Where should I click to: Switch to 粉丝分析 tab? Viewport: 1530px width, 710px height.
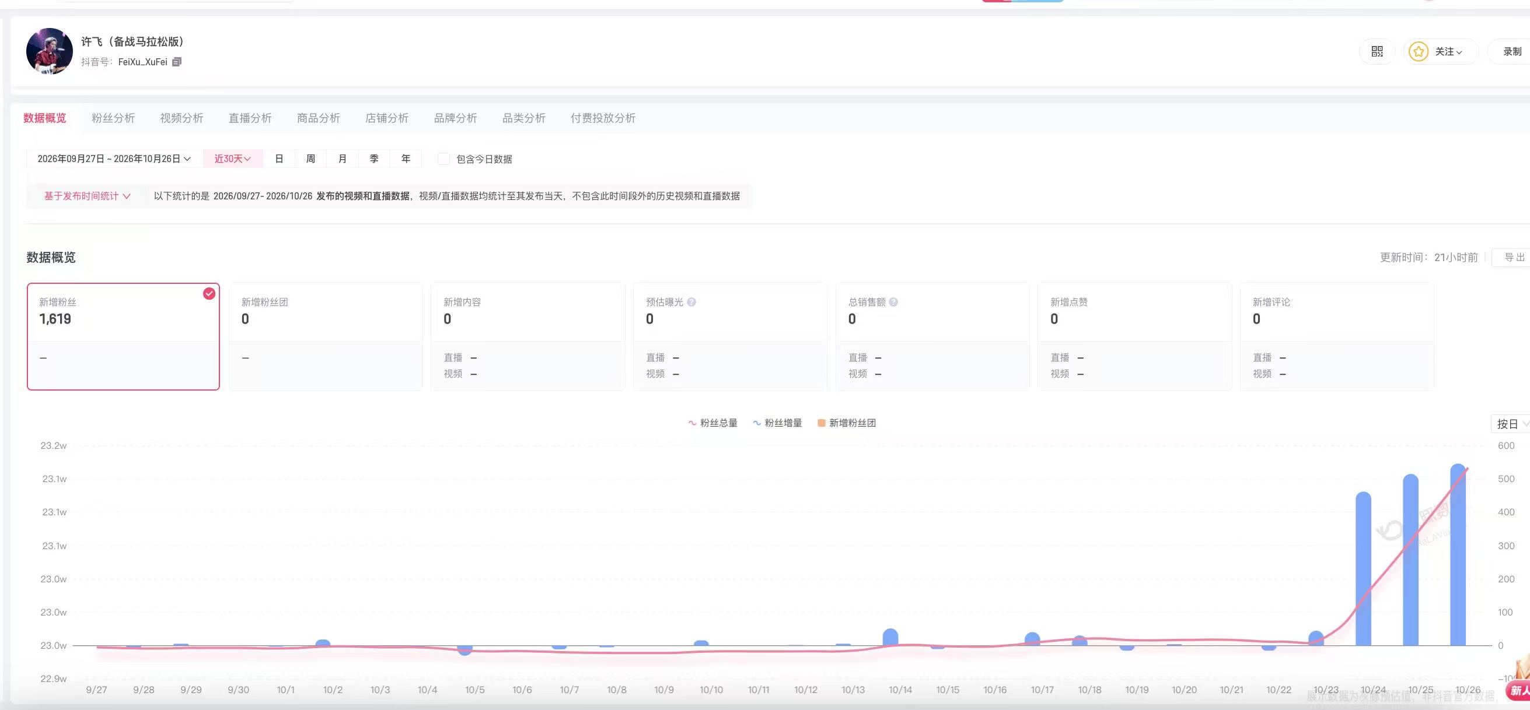click(x=113, y=118)
